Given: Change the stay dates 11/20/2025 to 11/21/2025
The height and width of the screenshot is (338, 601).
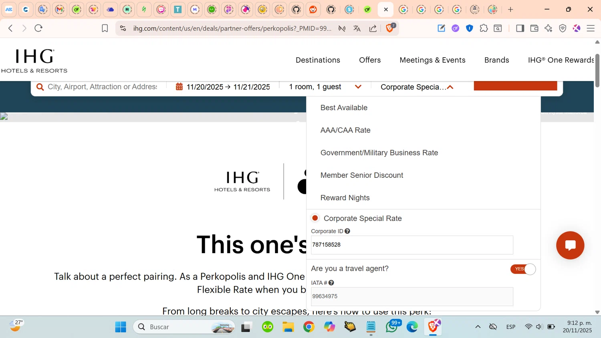Looking at the screenshot, I should (x=228, y=87).
